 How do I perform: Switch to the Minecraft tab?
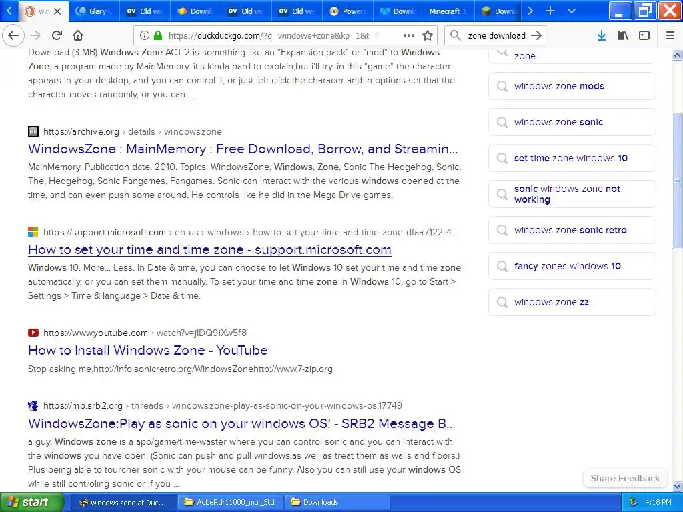tap(449, 11)
